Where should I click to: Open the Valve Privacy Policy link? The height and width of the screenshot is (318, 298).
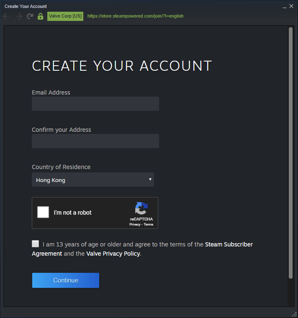[113, 254]
